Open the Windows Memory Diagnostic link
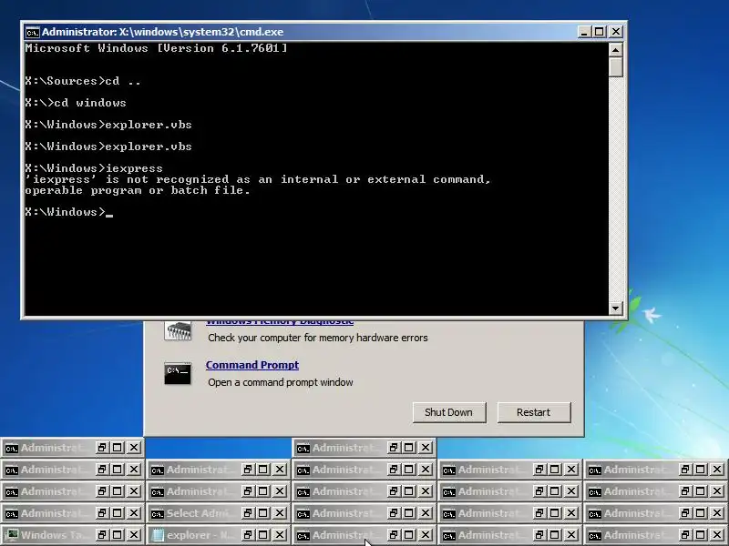Image resolution: width=729 pixels, height=546 pixels. [280, 321]
